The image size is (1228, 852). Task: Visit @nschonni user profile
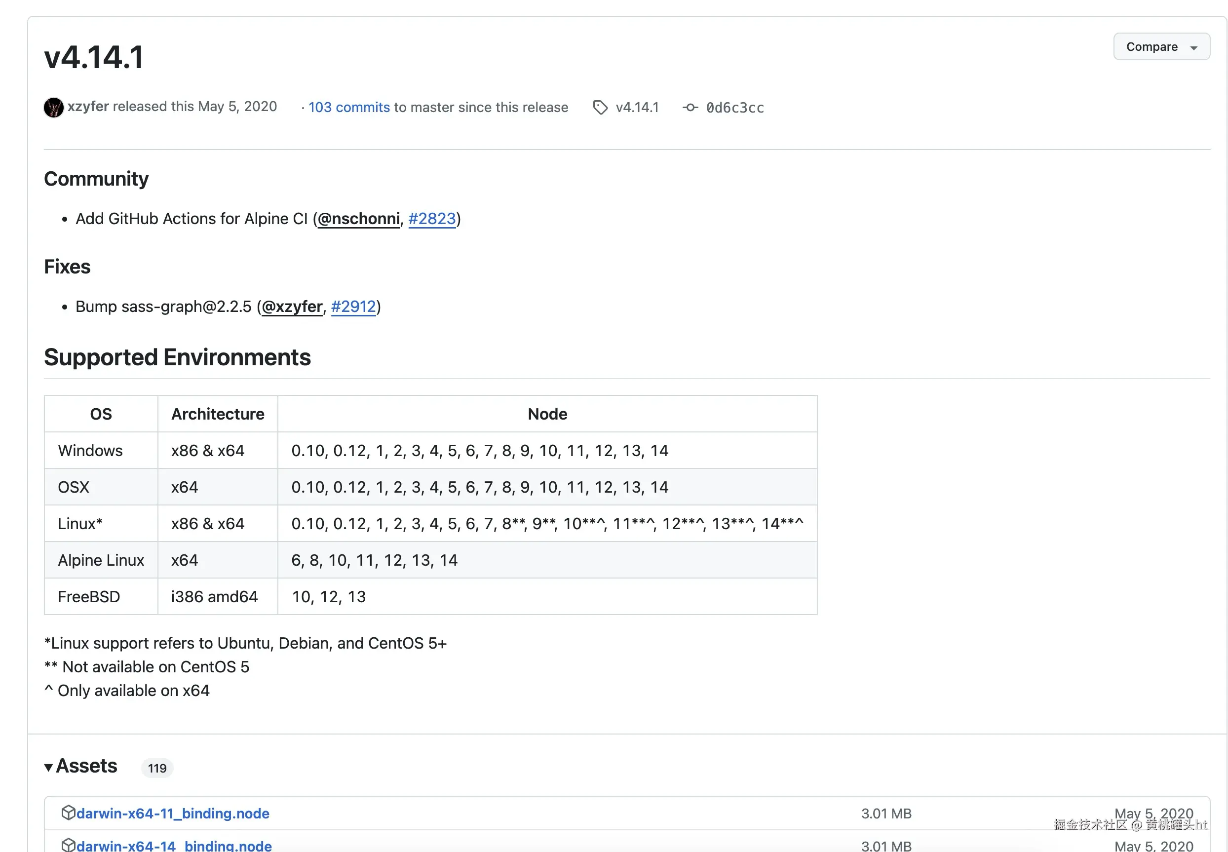(358, 218)
